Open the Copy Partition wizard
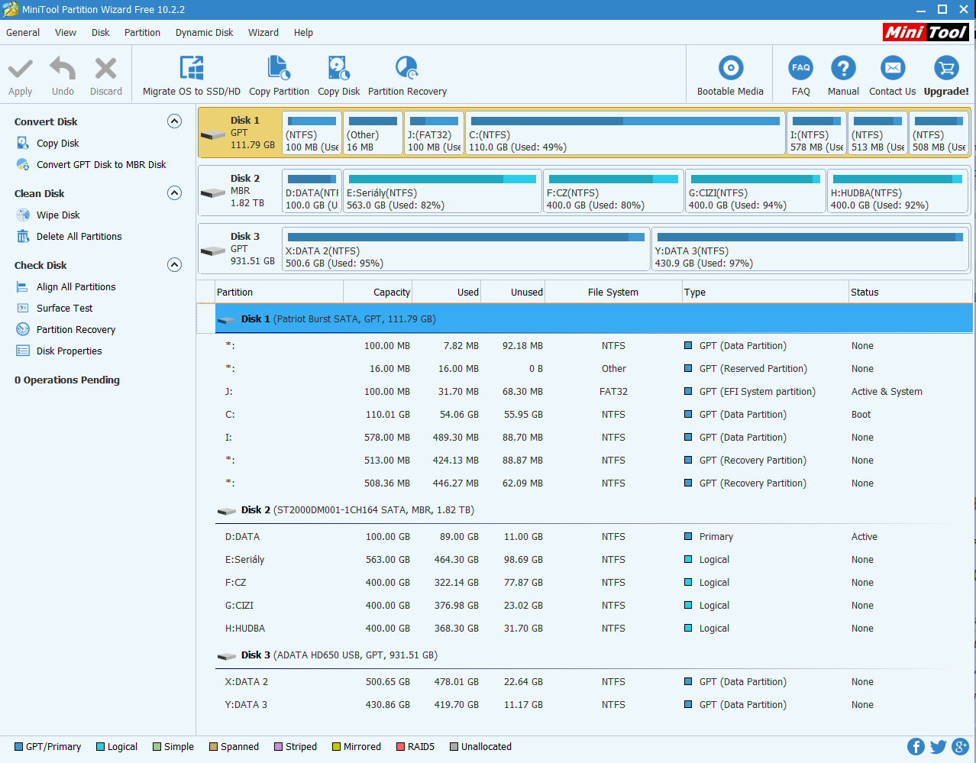The height and width of the screenshot is (763, 976). (x=279, y=69)
